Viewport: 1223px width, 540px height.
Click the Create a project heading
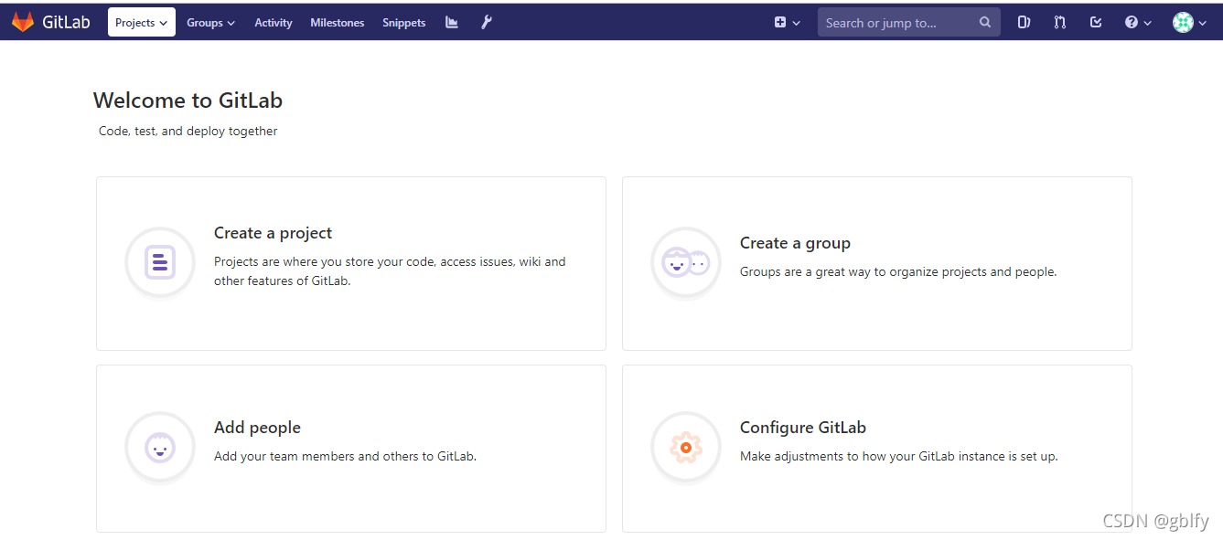pos(273,233)
